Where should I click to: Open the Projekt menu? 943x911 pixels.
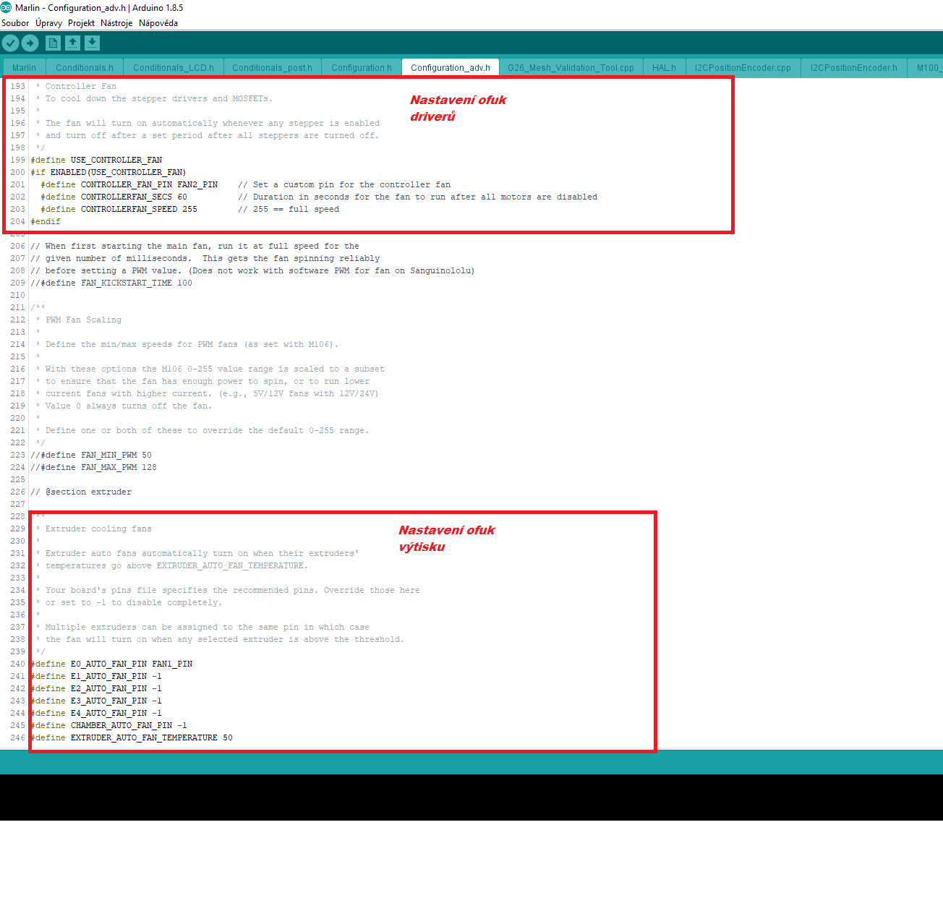pyautogui.click(x=81, y=23)
